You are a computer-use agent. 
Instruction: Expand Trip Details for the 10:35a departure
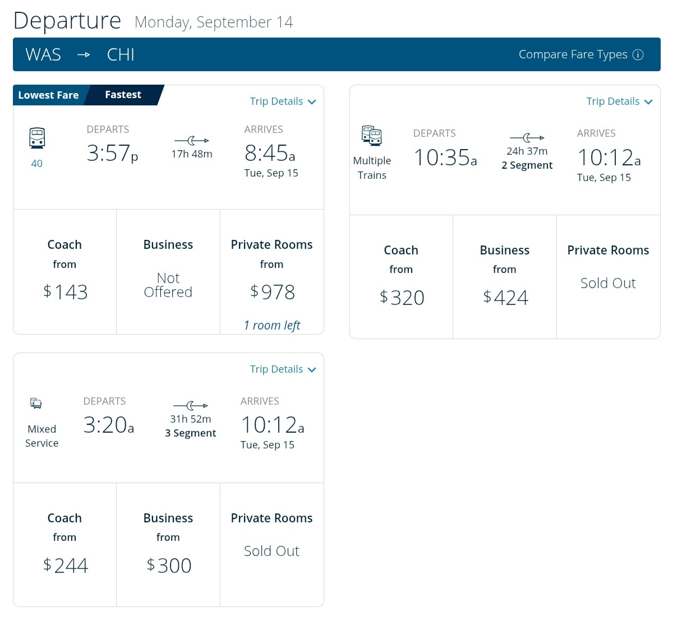pos(619,101)
